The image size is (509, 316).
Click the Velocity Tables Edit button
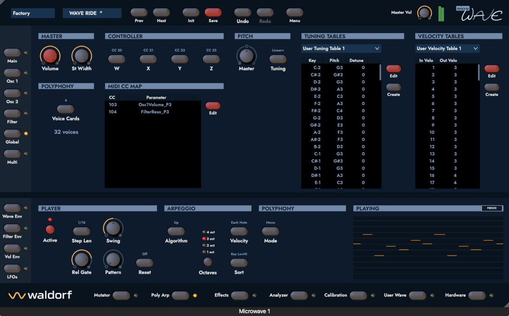492,69
